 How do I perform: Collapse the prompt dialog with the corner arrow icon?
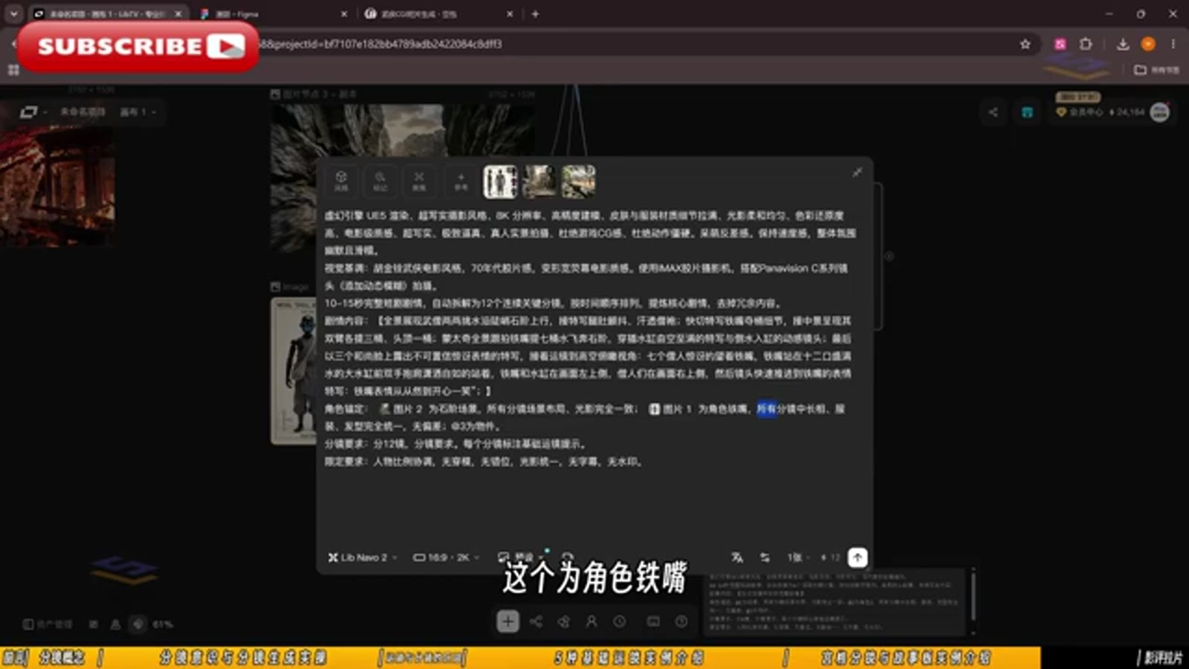tap(857, 172)
